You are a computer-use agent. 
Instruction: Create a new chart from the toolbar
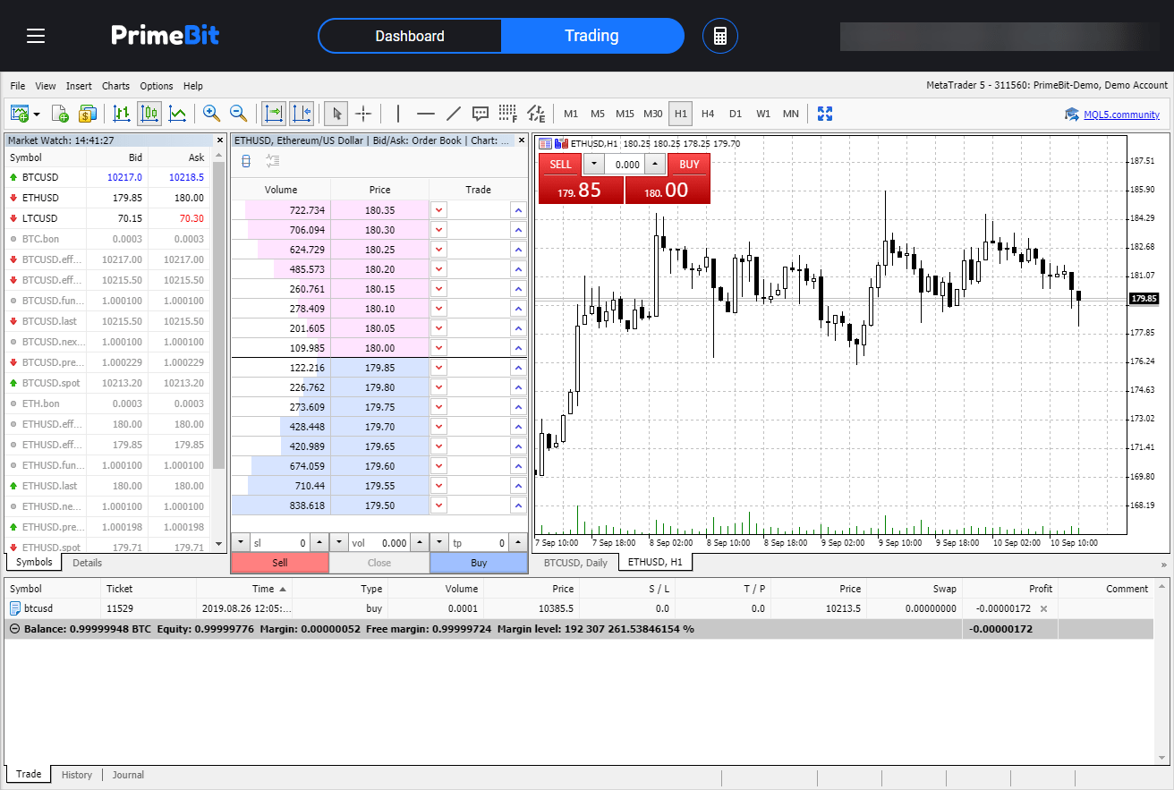[20, 114]
